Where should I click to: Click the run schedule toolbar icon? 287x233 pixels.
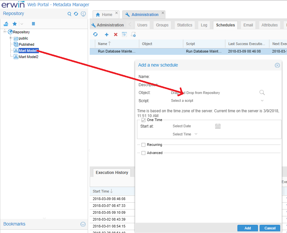[x=125, y=35]
